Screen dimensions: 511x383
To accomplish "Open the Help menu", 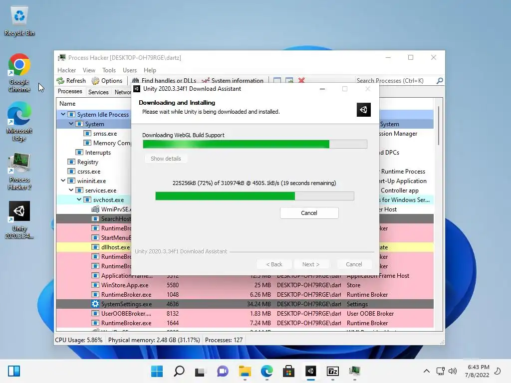I will (150, 70).
